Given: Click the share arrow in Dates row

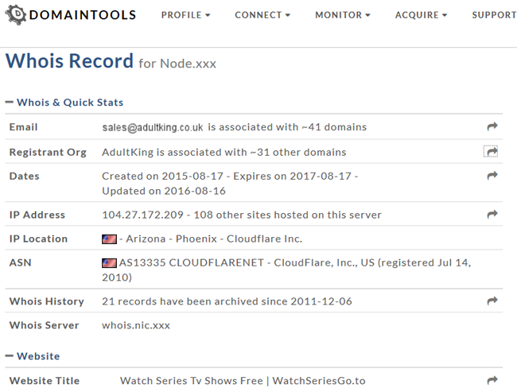Looking at the screenshot, I should click(x=492, y=176).
